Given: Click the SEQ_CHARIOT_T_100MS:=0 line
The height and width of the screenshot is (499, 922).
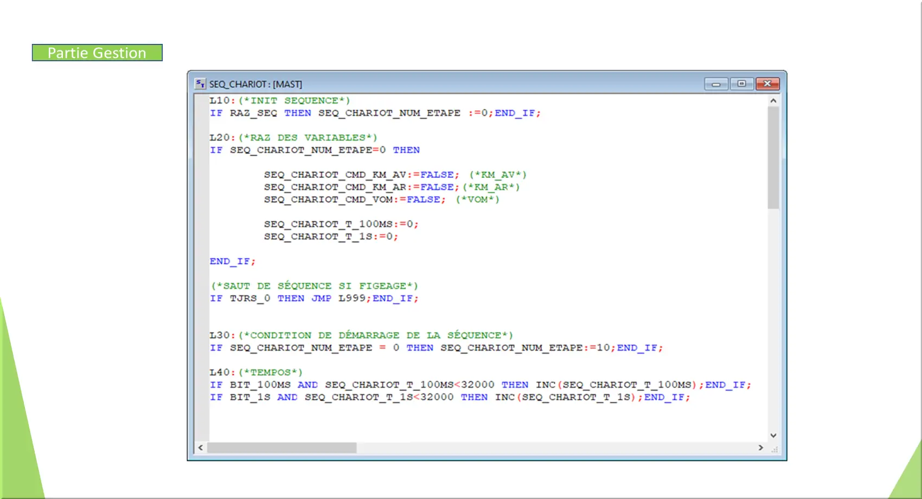Looking at the screenshot, I should 341,224.
